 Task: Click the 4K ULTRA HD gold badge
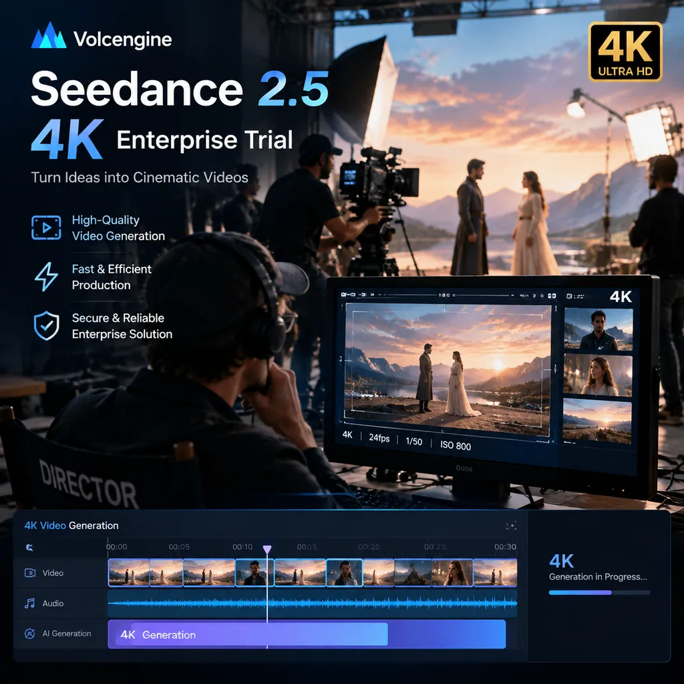(x=625, y=52)
